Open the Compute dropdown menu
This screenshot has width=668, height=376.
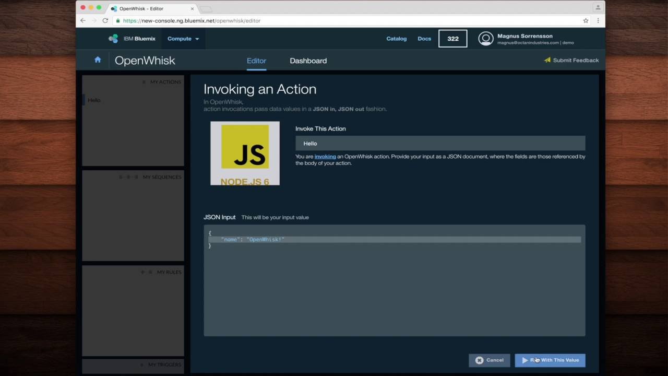(183, 39)
